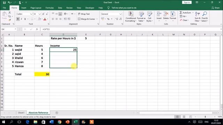Switch to the Page Layout tab
The height and width of the screenshot is (125, 223).
pyautogui.click(x=36, y=8)
